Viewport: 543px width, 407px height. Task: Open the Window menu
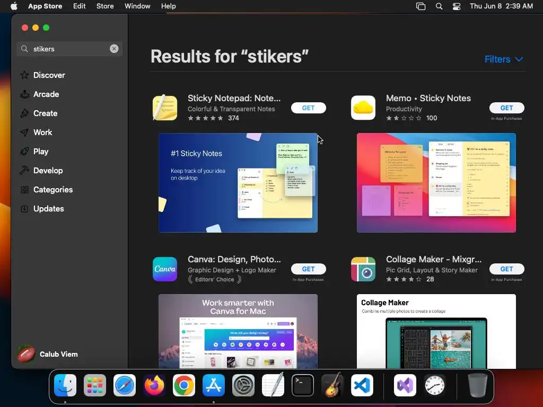tap(137, 6)
